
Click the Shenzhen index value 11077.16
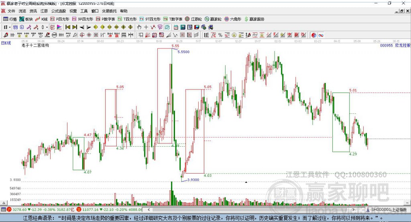[x=90, y=210]
